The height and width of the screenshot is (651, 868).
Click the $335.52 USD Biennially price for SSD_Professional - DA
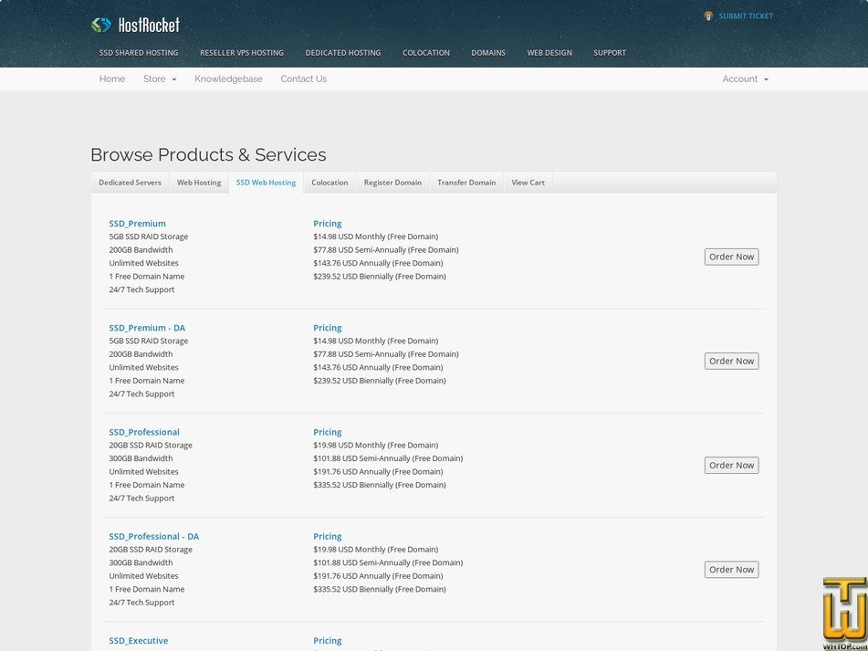tap(380, 589)
